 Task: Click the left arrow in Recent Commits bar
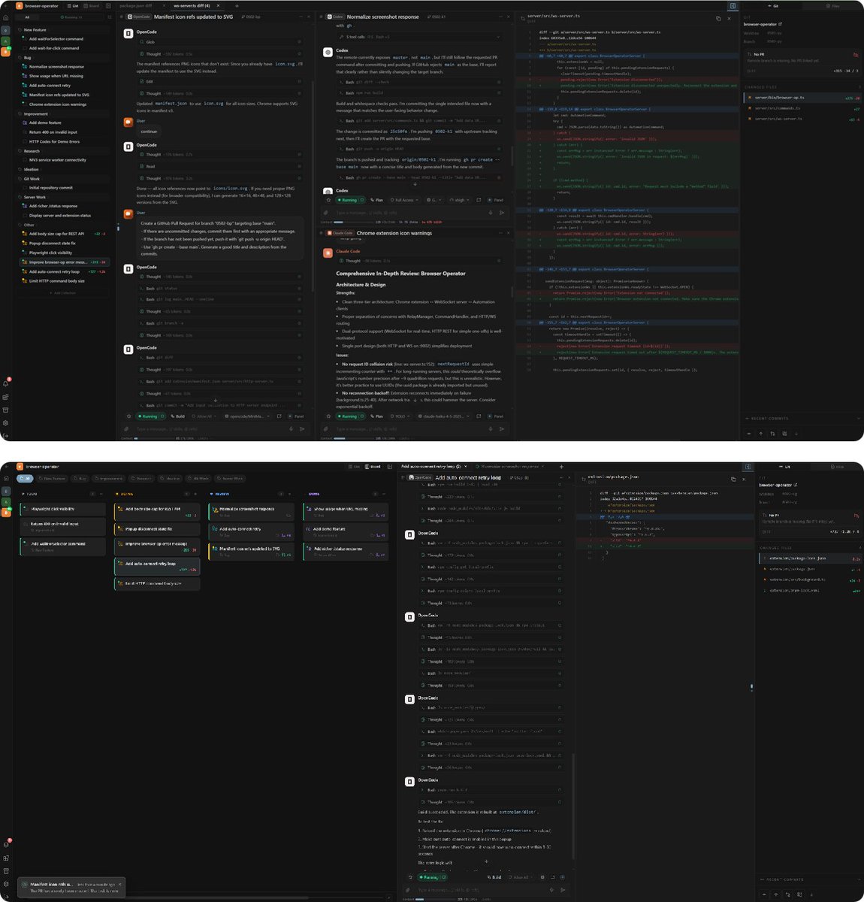[749, 433]
